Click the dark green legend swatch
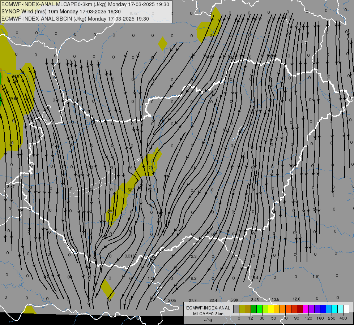 point(254,309)
